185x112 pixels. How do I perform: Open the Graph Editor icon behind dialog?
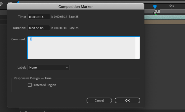(10, 3)
